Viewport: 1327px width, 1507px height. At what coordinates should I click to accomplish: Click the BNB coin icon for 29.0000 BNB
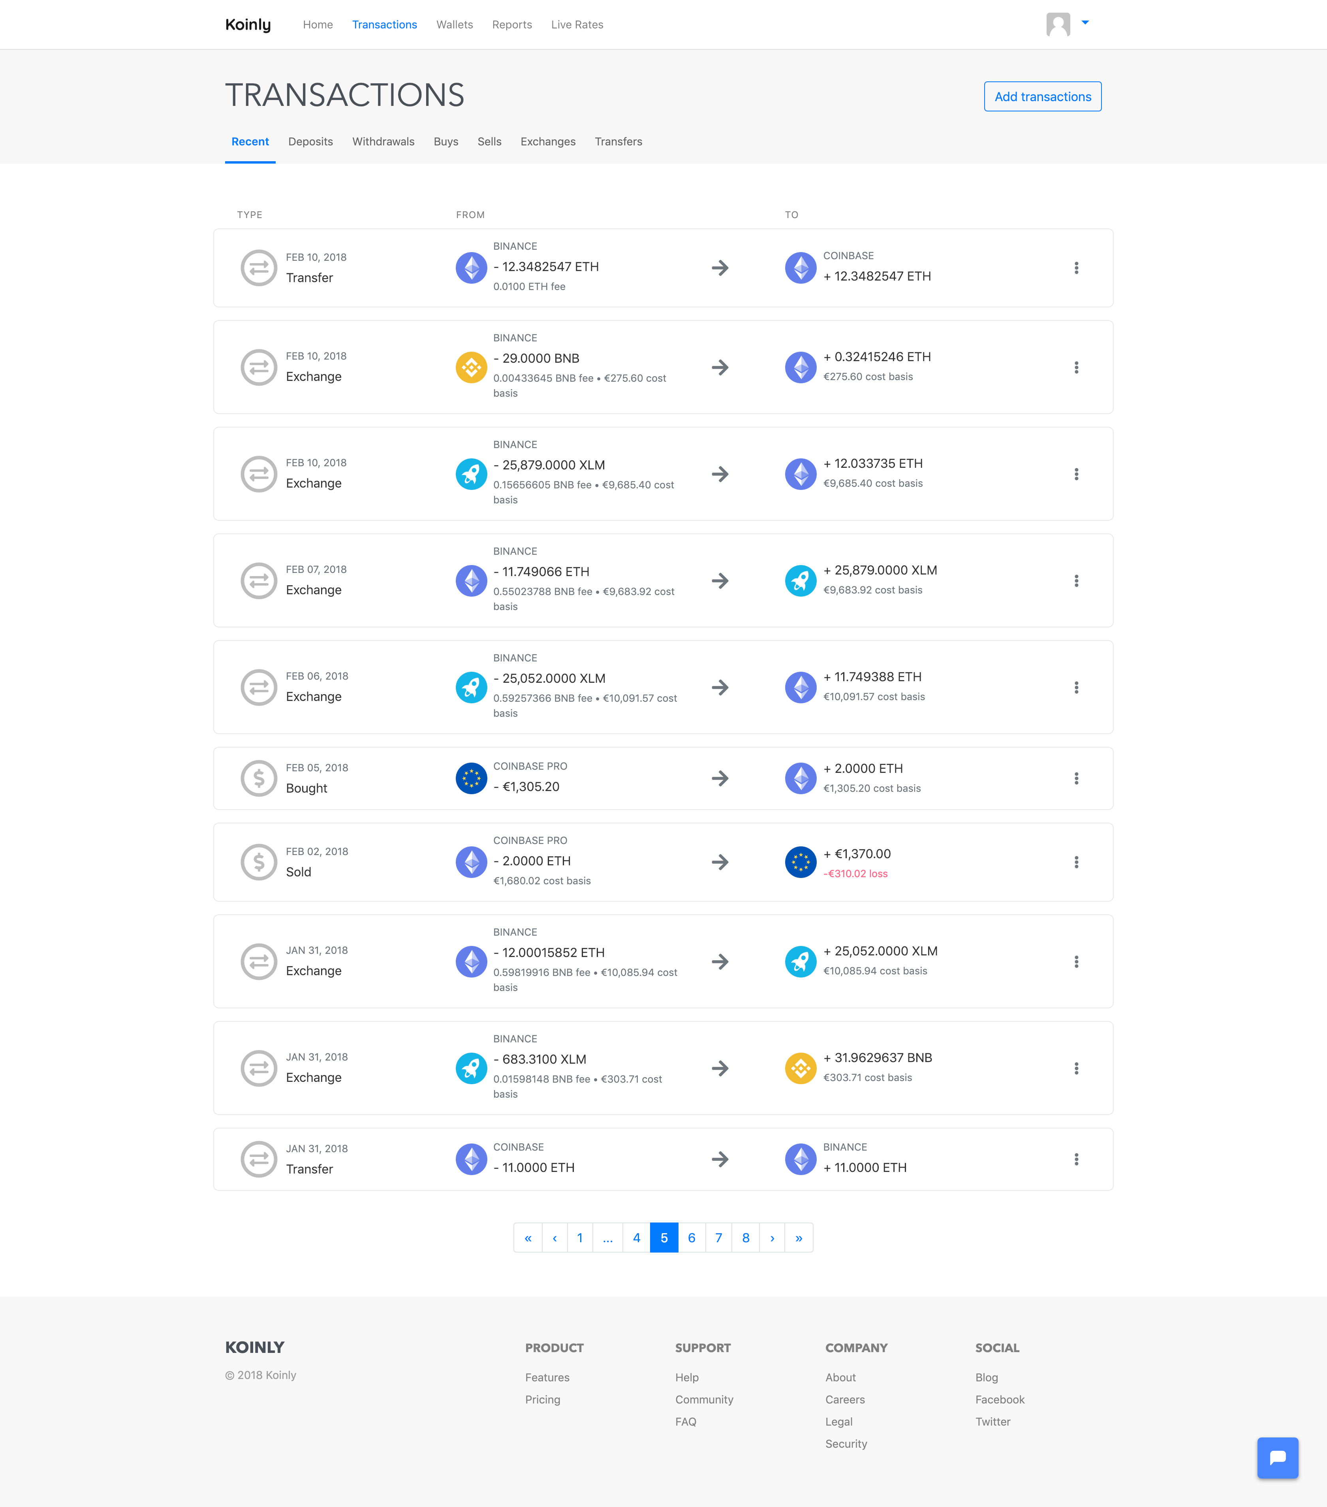[x=471, y=367]
